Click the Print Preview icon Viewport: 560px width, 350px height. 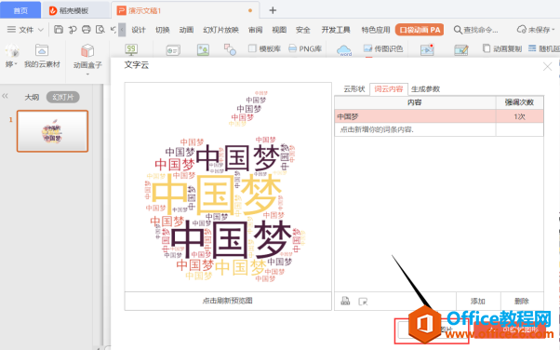click(x=100, y=30)
